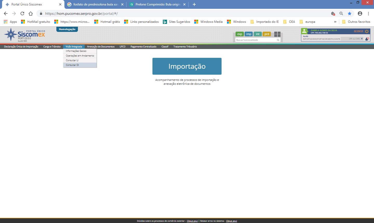Open the Hotmail grátis bookmark
This screenshot has width=374, height=223.
point(107,22)
